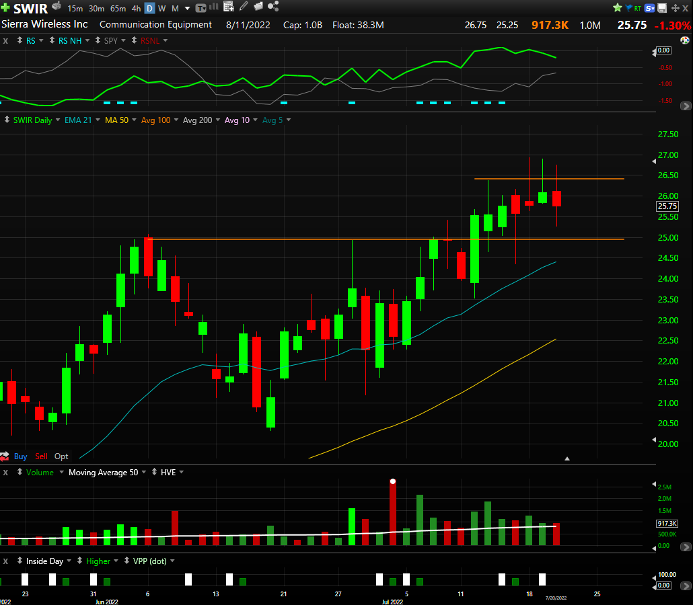
Task: Click the floppy disk save icon
Action: (x=662, y=8)
